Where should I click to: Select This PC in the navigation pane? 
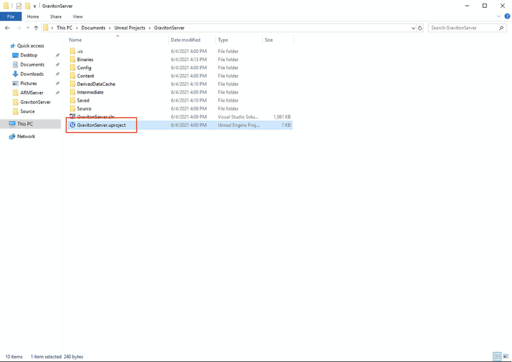point(24,124)
